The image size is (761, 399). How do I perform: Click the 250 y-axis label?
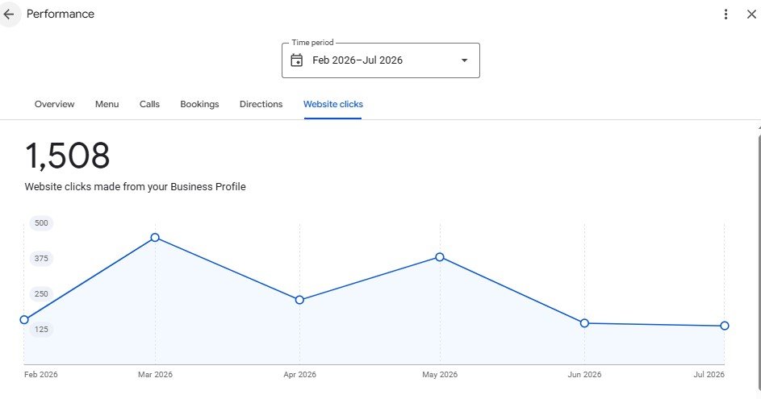click(x=41, y=293)
